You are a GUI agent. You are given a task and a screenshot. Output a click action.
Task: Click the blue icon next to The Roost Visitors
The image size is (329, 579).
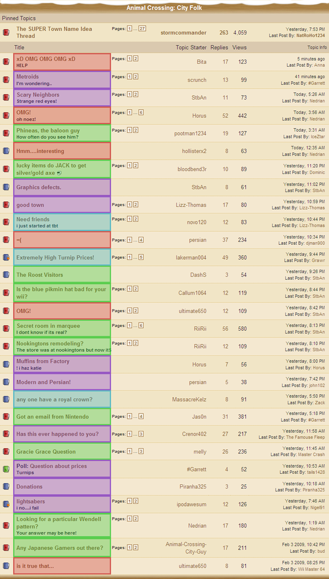(x=6, y=275)
